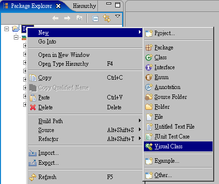Toggle Link with Editor arrows icon

107,18
